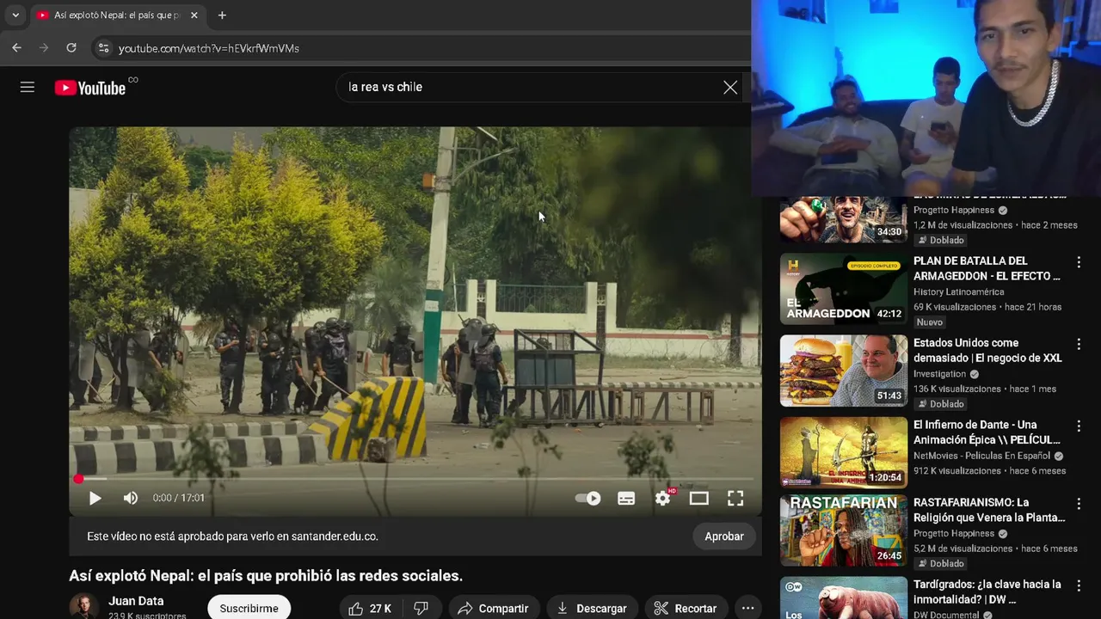Click the video progress bar
Viewport: 1101px width, 619px height.
click(x=415, y=478)
